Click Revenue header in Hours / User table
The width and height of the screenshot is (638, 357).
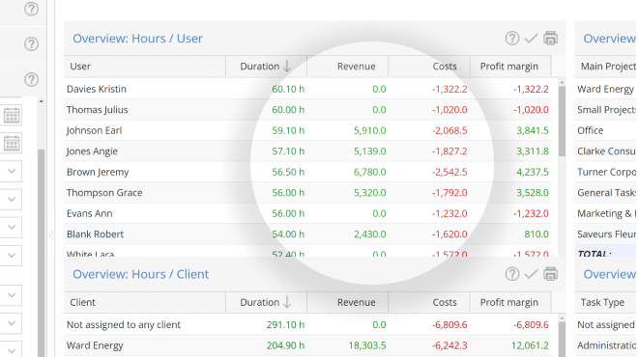pyautogui.click(x=347, y=67)
